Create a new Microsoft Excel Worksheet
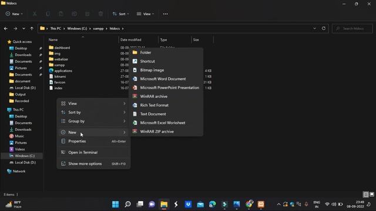376x211 pixels. click(x=166, y=122)
